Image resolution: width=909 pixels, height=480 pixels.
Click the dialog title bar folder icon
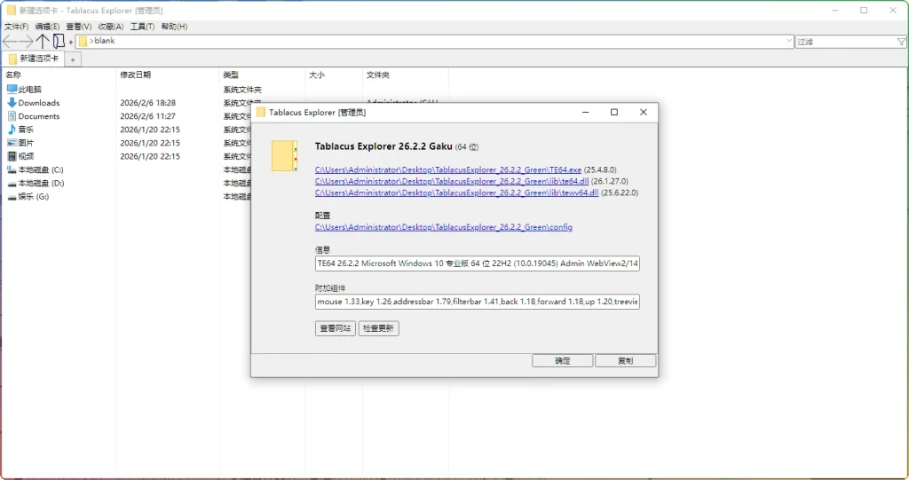[x=261, y=113]
